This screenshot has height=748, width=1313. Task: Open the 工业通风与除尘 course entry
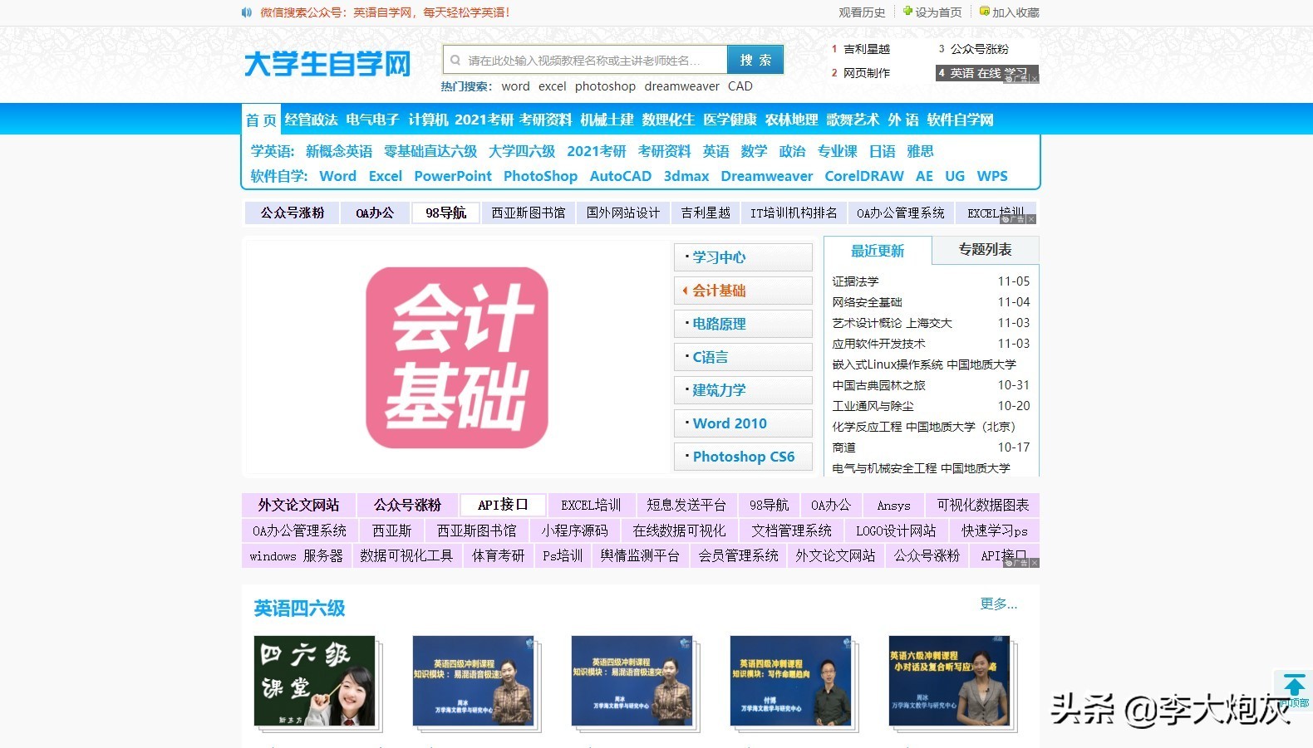click(873, 406)
